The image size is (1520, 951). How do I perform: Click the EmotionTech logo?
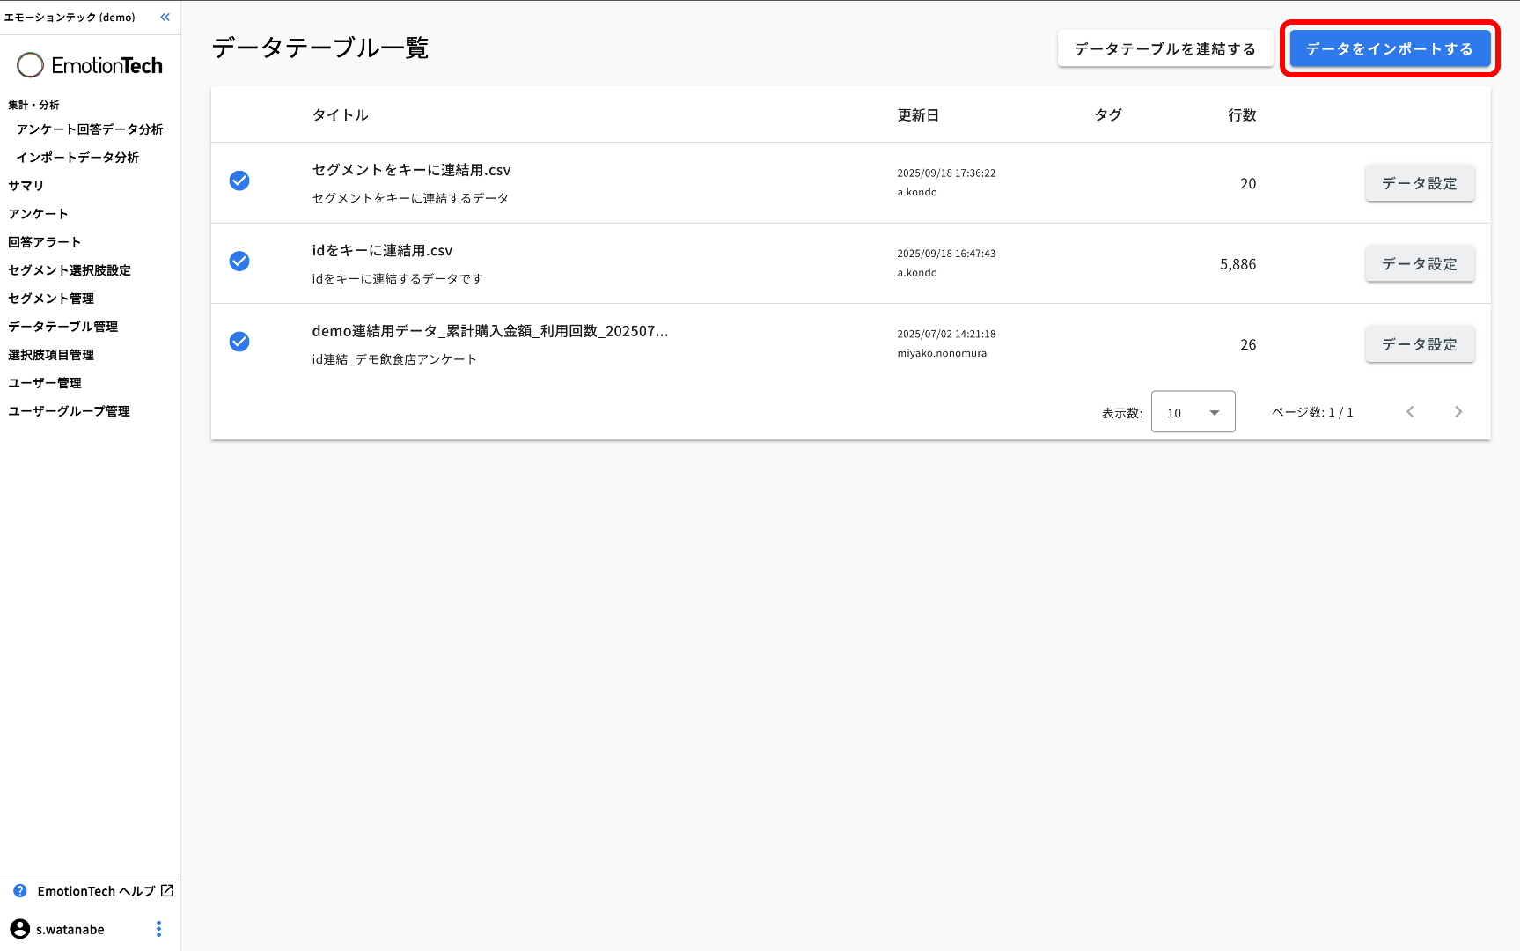click(x=90, y=65)
